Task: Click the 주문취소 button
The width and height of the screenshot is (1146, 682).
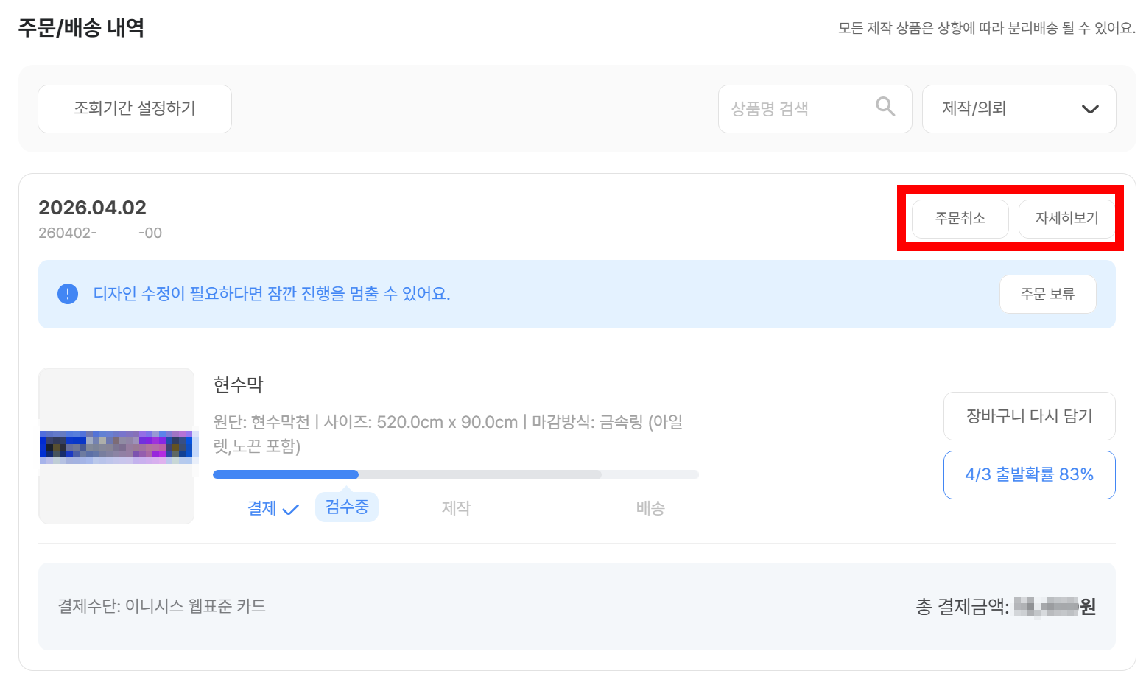Action: tap(960, 219)
